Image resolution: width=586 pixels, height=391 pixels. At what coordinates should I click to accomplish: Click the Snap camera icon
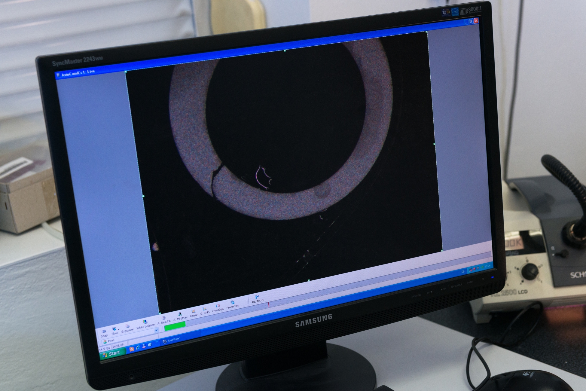tap(104, 331)
